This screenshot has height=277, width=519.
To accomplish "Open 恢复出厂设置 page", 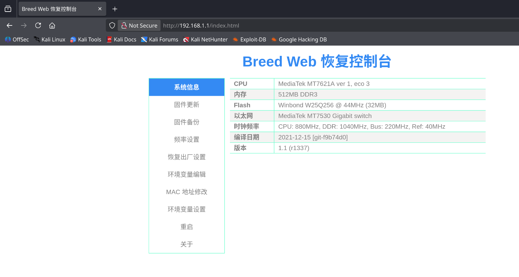I will tap(187, 157).
